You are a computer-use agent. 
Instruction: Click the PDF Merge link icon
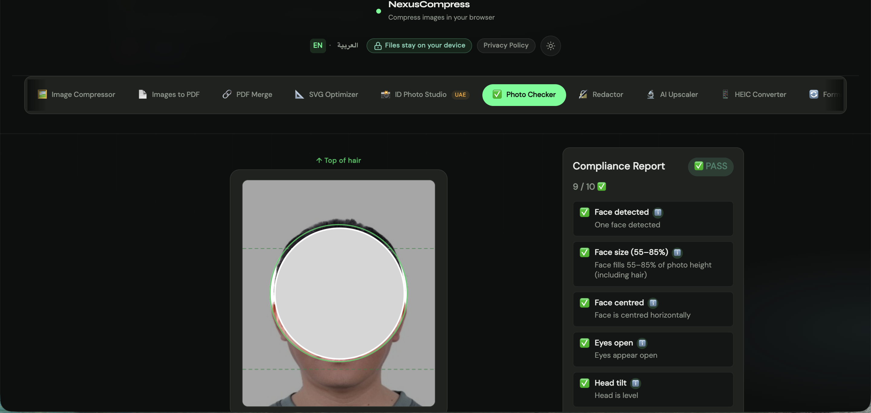click(x=227, y=94)
